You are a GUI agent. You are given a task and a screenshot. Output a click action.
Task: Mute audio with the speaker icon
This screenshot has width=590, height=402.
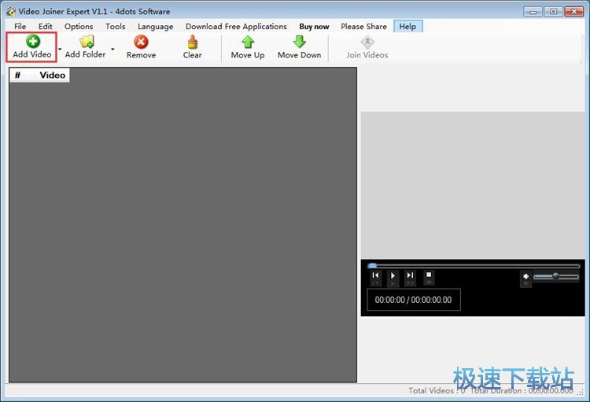[525, 276]
